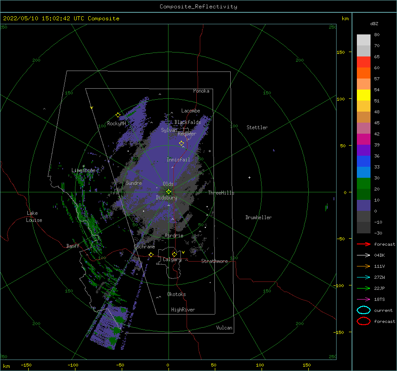Click the green 20 dBZ color swatch
The height and width of the screenshot is (371, 397).
pos(363,184)
